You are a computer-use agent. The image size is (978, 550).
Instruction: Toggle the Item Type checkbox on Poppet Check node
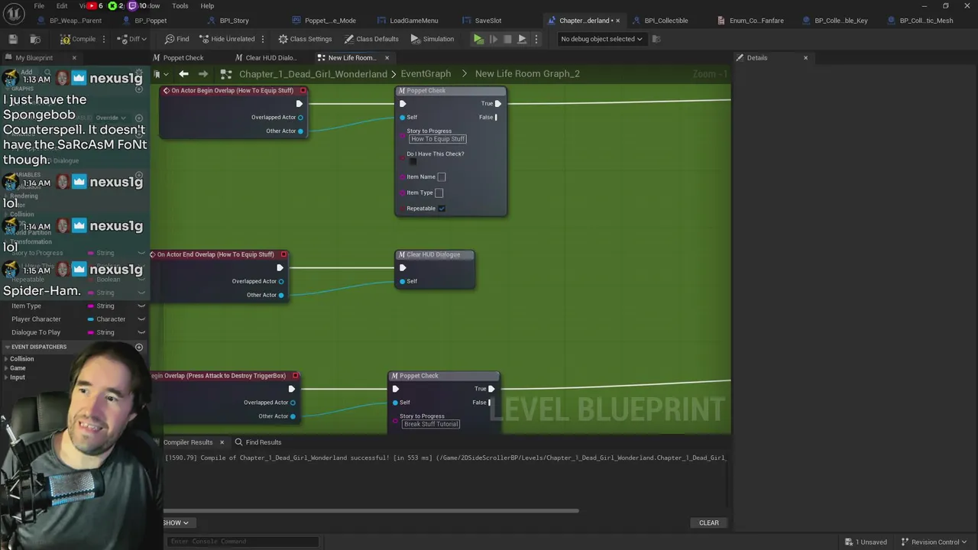click(439, 193)
